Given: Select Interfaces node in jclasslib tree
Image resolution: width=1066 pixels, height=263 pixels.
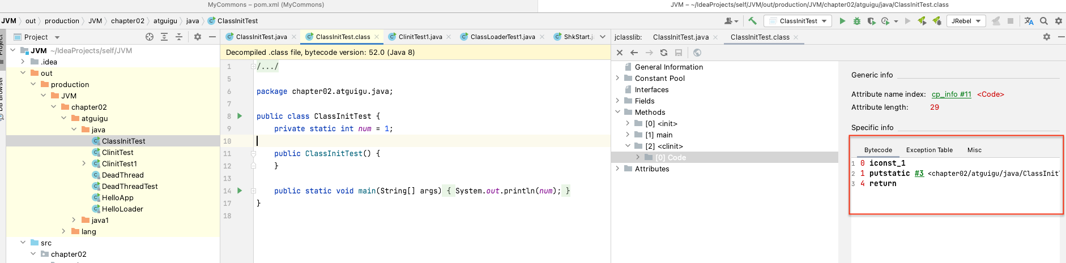Looking at the screenshot, I should coord(651,89).
